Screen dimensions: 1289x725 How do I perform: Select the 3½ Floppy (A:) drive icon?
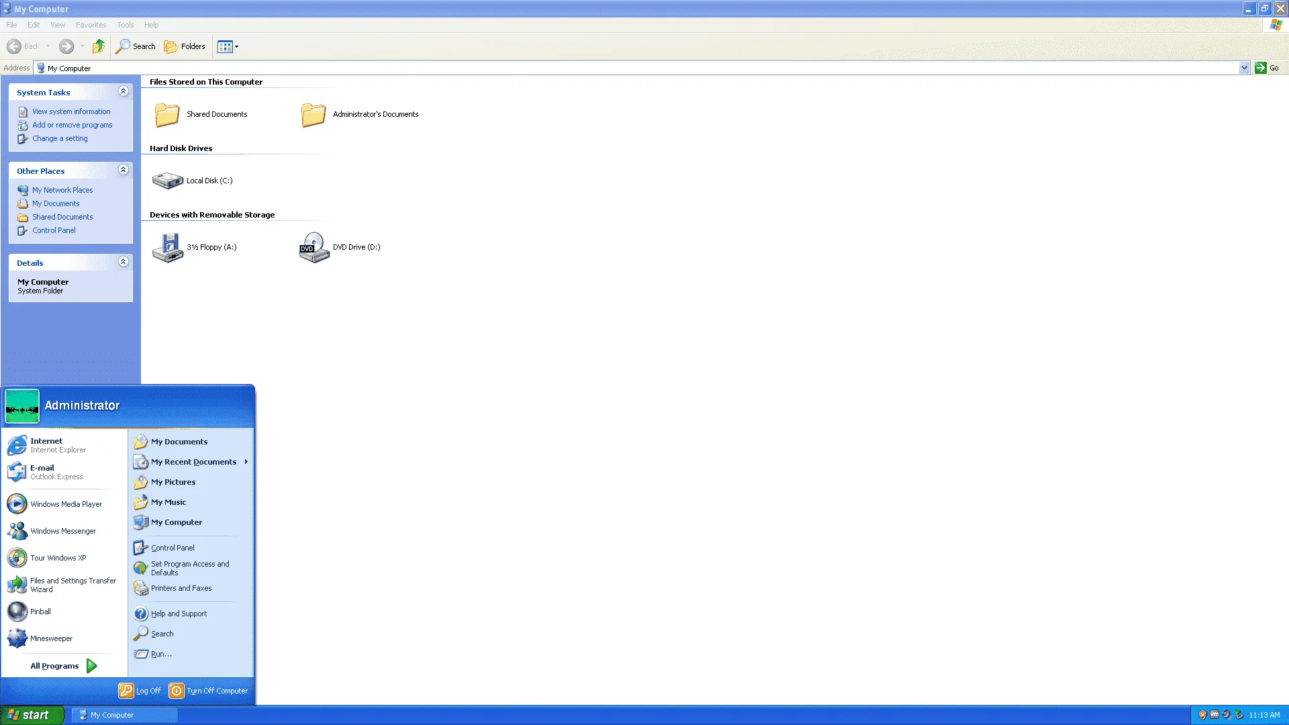pyautogui.click(x=167, y=248)
